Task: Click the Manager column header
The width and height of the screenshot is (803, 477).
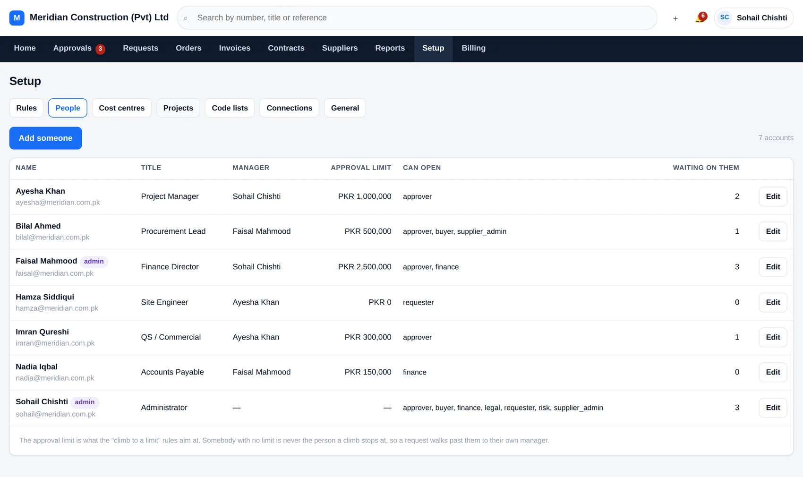Action: click(251, 168)
